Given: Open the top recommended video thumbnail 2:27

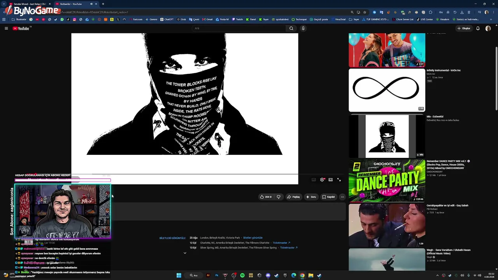Looking at the screenshot, I should [x=387, y=50].
